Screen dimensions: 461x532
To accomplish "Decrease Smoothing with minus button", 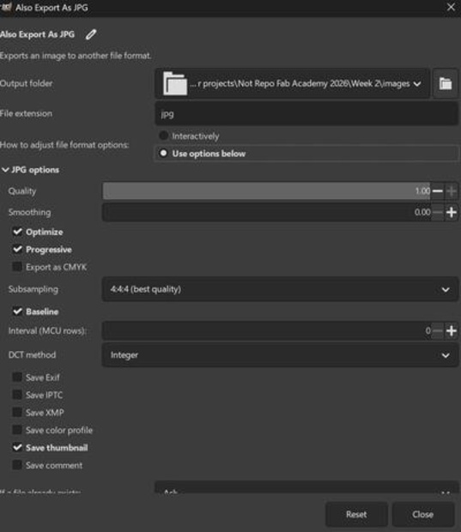I will [438, 213].
